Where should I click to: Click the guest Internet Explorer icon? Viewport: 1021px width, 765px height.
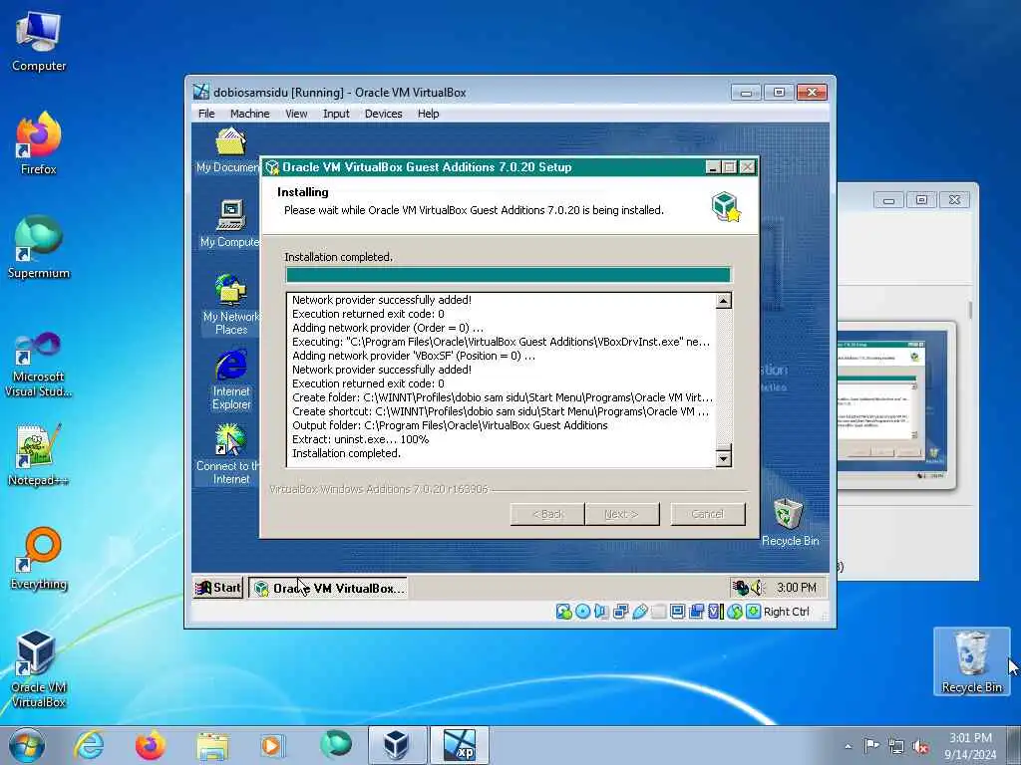(231, 380)
